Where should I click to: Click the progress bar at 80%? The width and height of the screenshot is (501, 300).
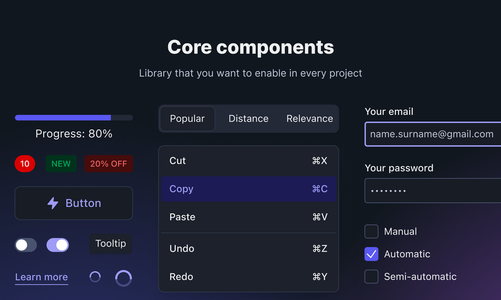tap(74, 118)
